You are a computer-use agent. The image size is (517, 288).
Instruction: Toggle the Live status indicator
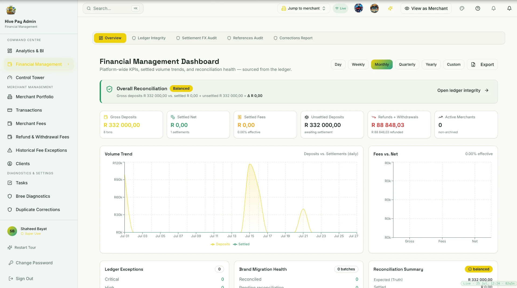[x=340, y=8]
